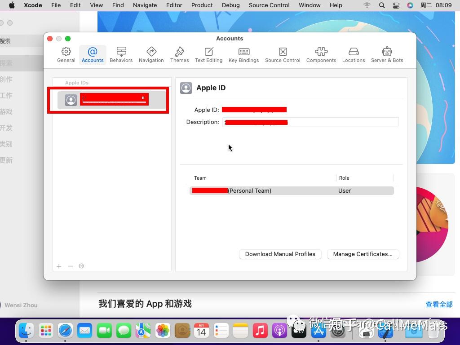
Task: Open the Edit menu
Action: click(x=75, y=5)
